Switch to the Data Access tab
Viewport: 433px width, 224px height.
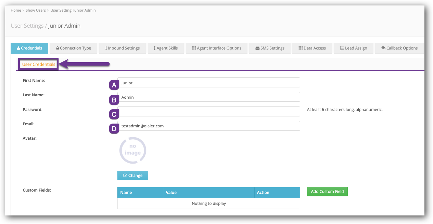312,48
